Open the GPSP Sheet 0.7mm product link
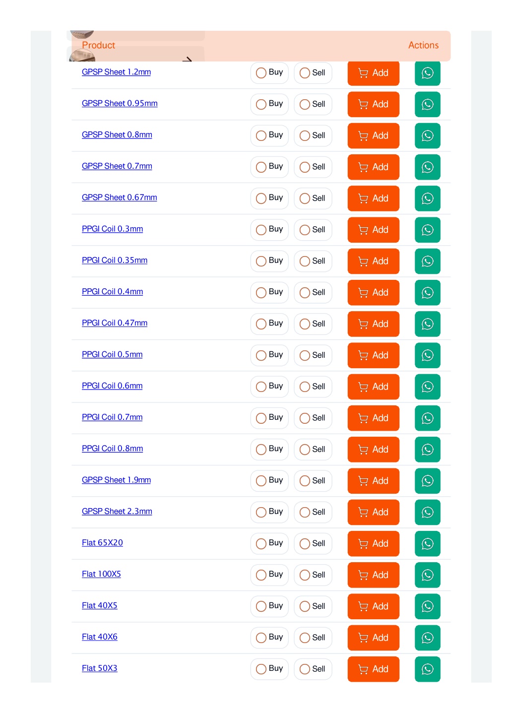This screenshot has width=508, height=719. coord(117,166)
